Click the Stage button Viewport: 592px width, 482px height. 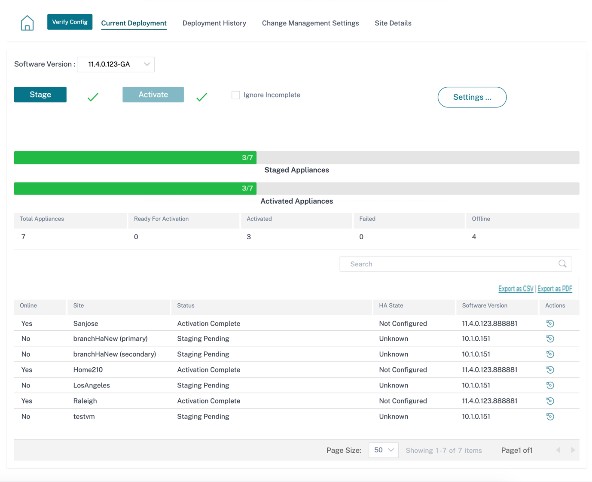(40, 95)
